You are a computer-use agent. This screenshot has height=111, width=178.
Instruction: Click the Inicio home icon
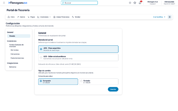(9, 17)
